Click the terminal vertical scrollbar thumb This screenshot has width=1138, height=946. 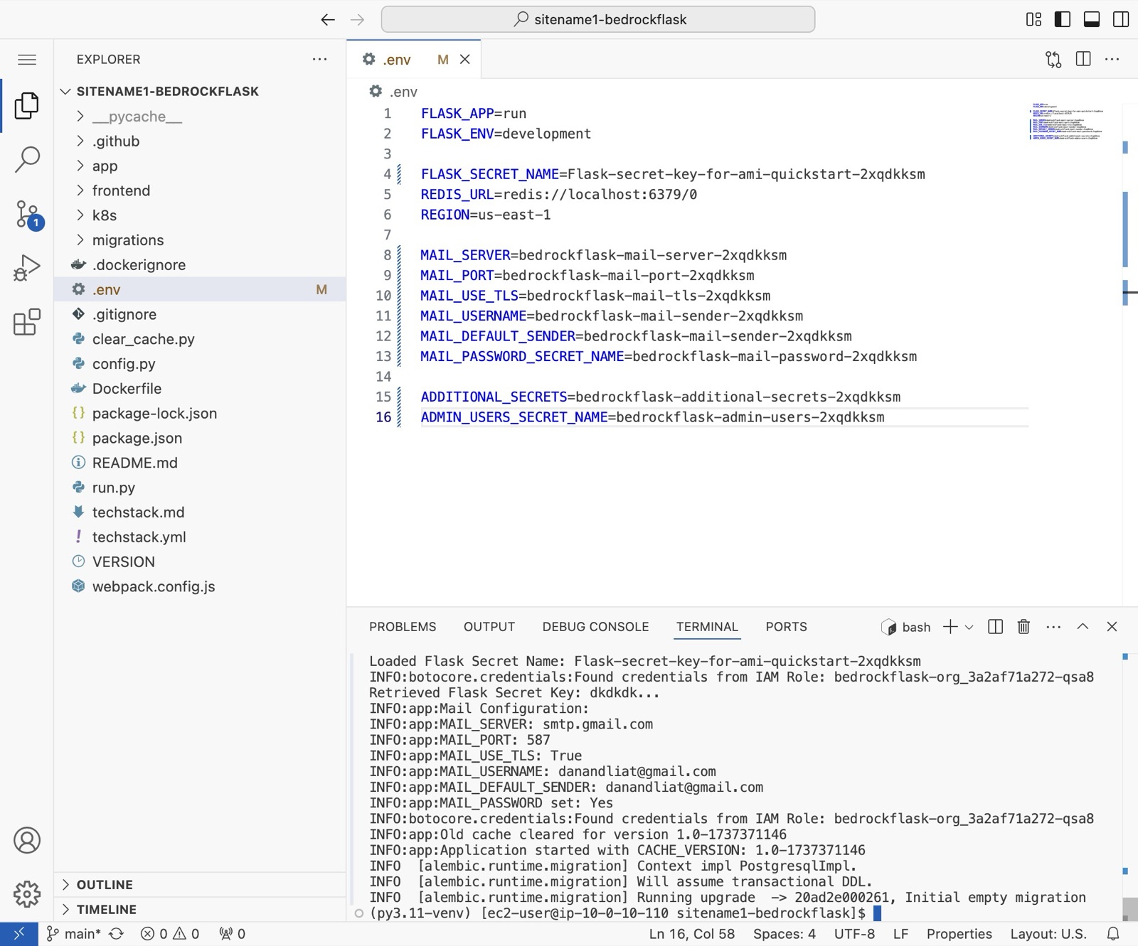click(x=1129, y=908)
